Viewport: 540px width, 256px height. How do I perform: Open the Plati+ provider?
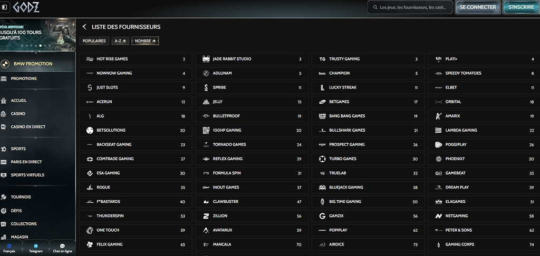pos(484,59)
